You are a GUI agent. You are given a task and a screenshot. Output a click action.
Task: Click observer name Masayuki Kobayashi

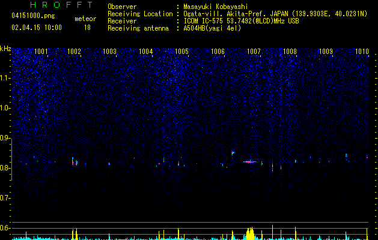(x=216, y=7)
